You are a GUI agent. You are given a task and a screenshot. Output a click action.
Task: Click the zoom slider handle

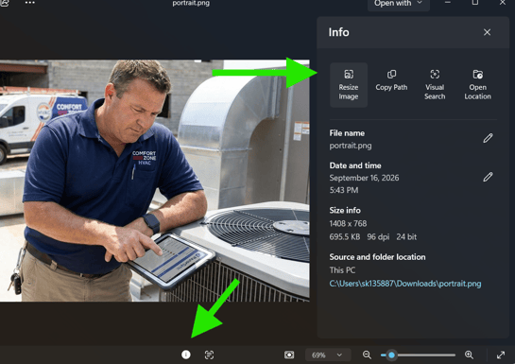point(391,355)
